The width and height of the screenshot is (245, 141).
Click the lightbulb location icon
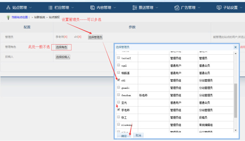(8, 17)
